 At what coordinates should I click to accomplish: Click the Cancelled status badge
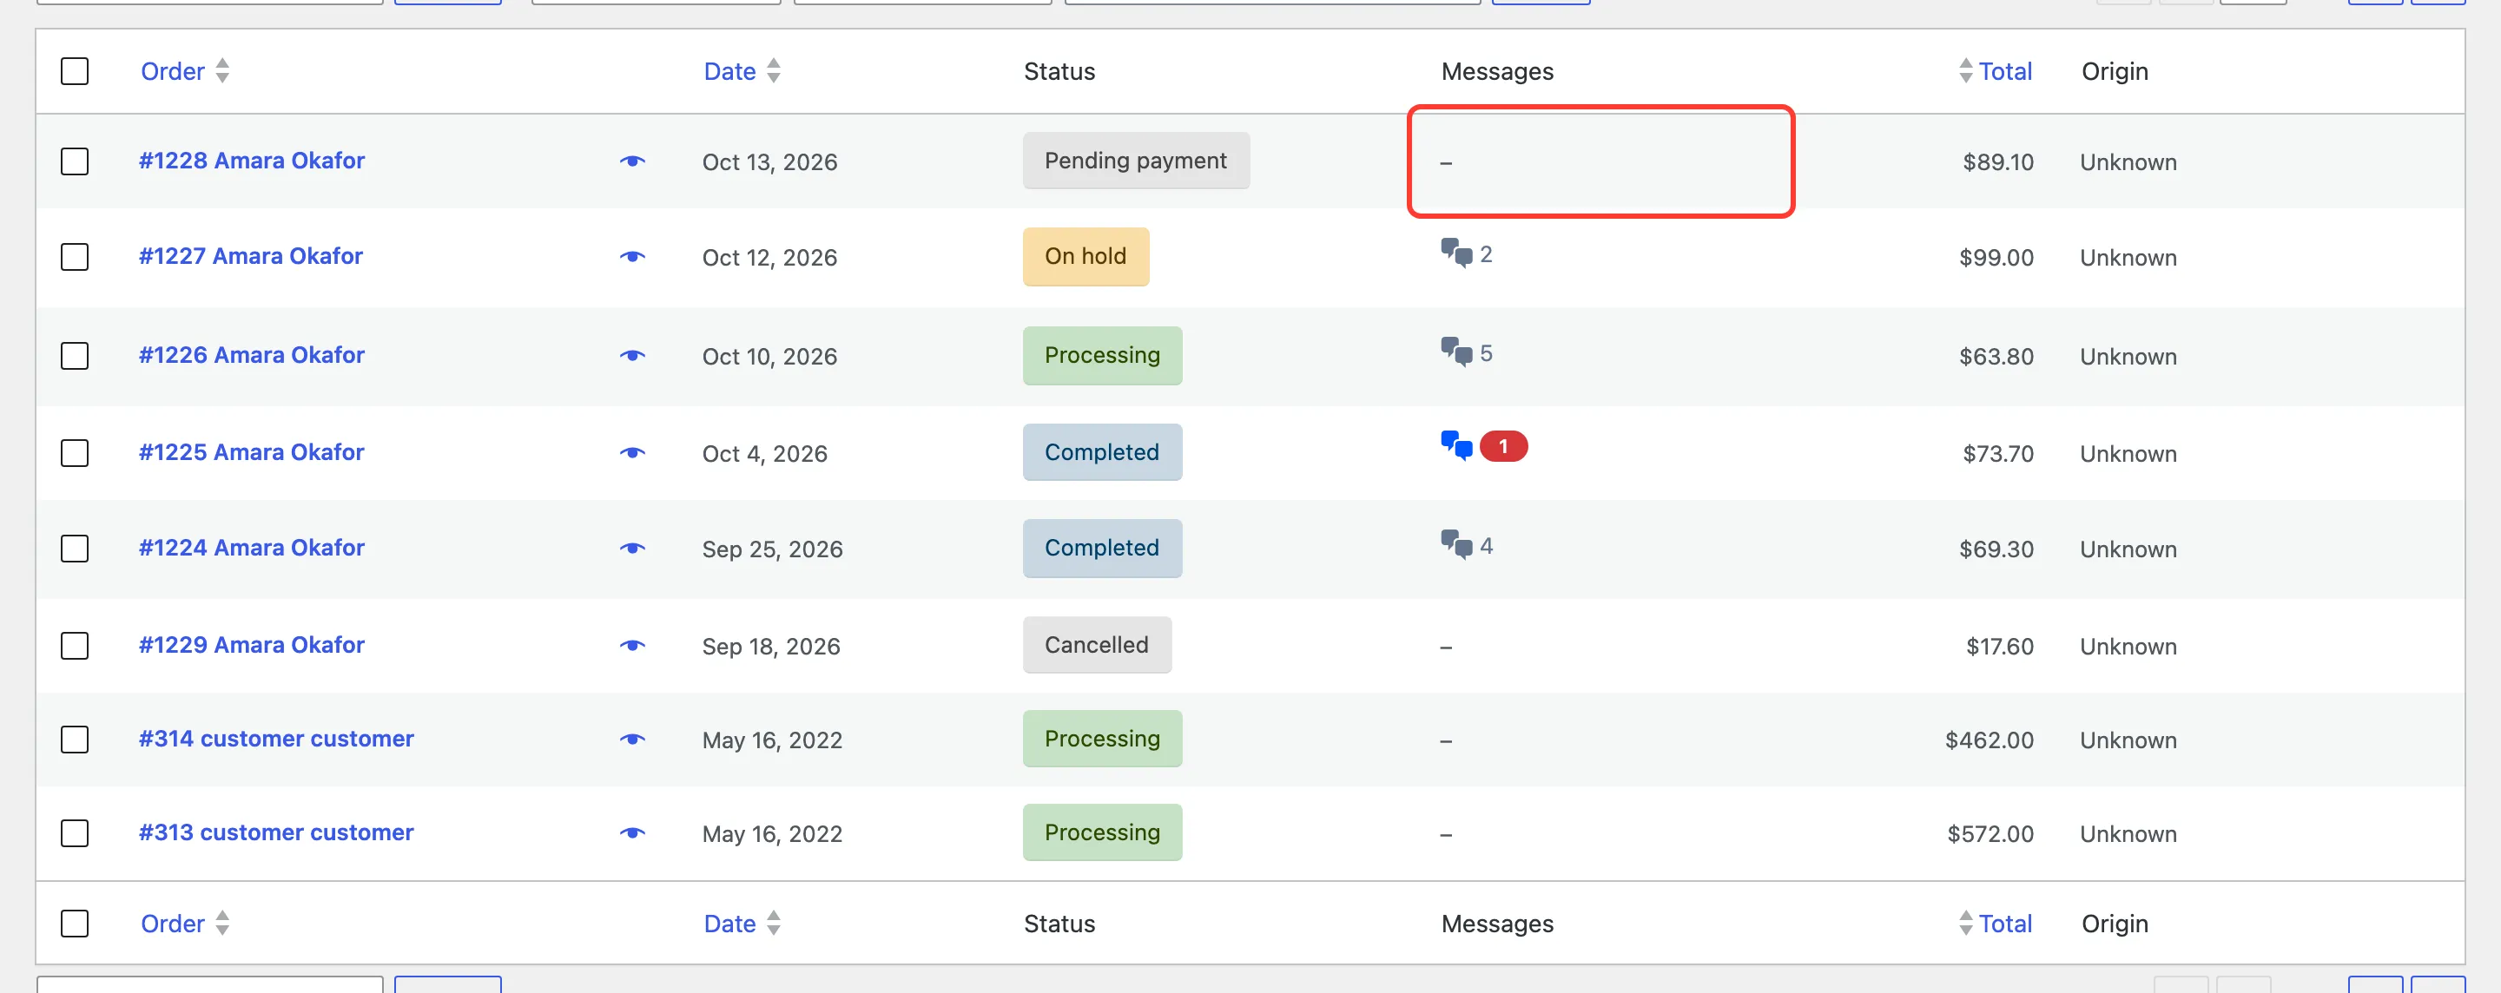pos(1097,645)
